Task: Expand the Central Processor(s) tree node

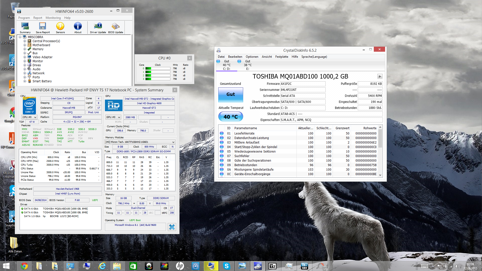Action: point(25,41)
